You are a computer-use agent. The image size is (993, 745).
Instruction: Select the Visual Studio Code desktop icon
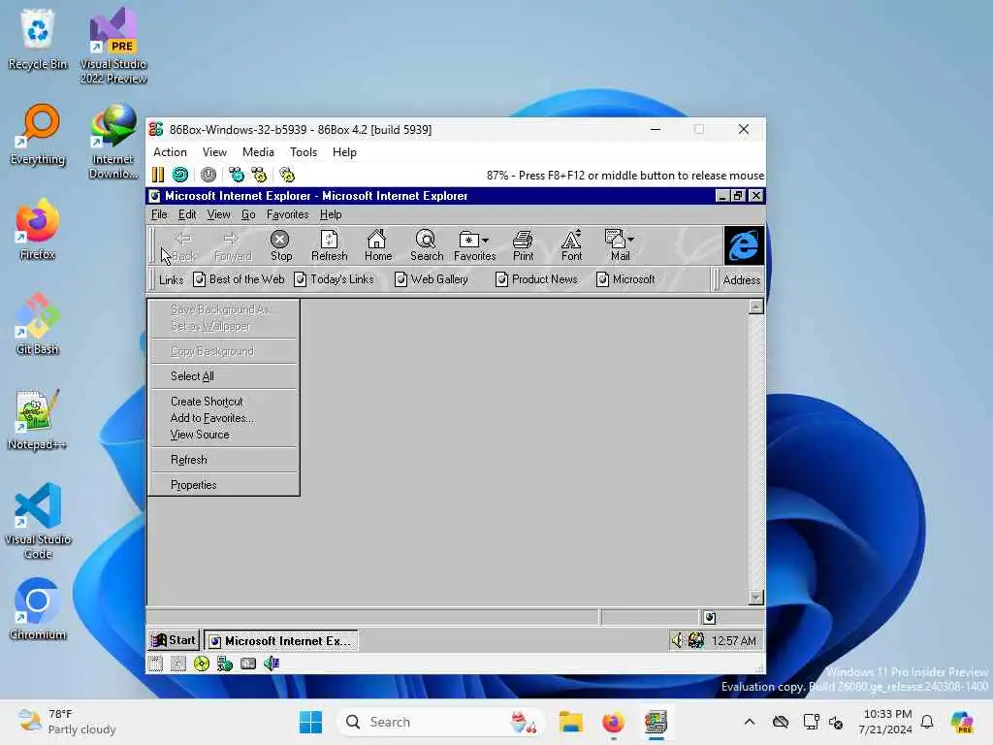[x=38, y=521]
